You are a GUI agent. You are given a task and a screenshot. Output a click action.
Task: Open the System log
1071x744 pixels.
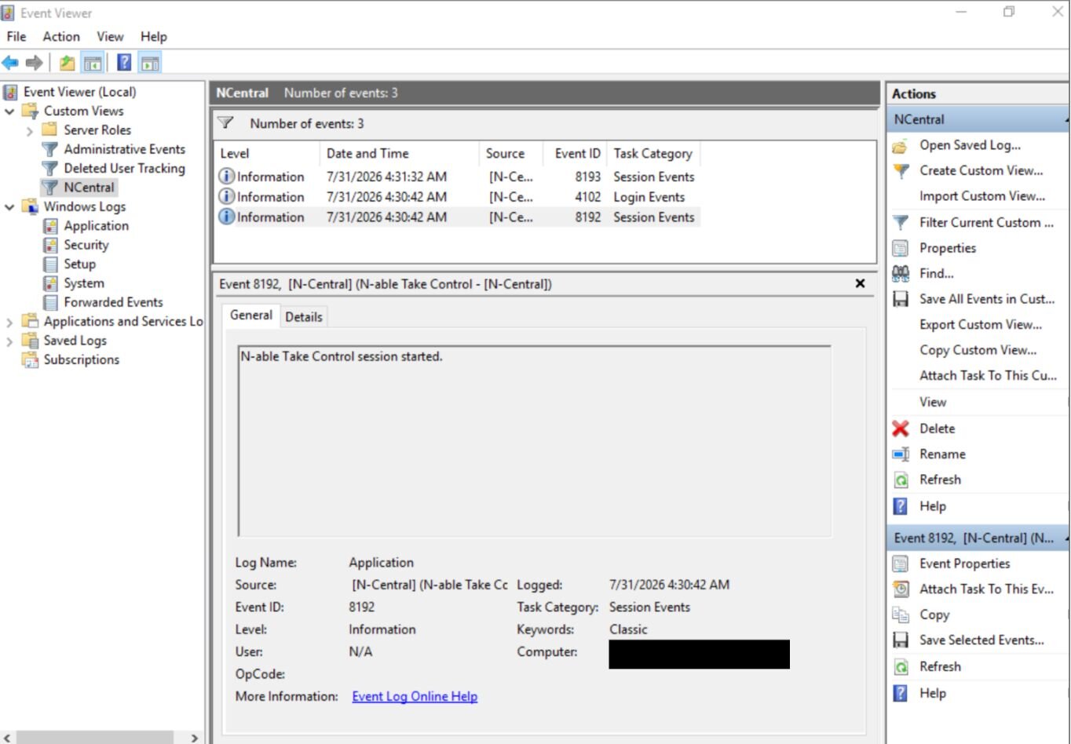click(x=84, y=283)
